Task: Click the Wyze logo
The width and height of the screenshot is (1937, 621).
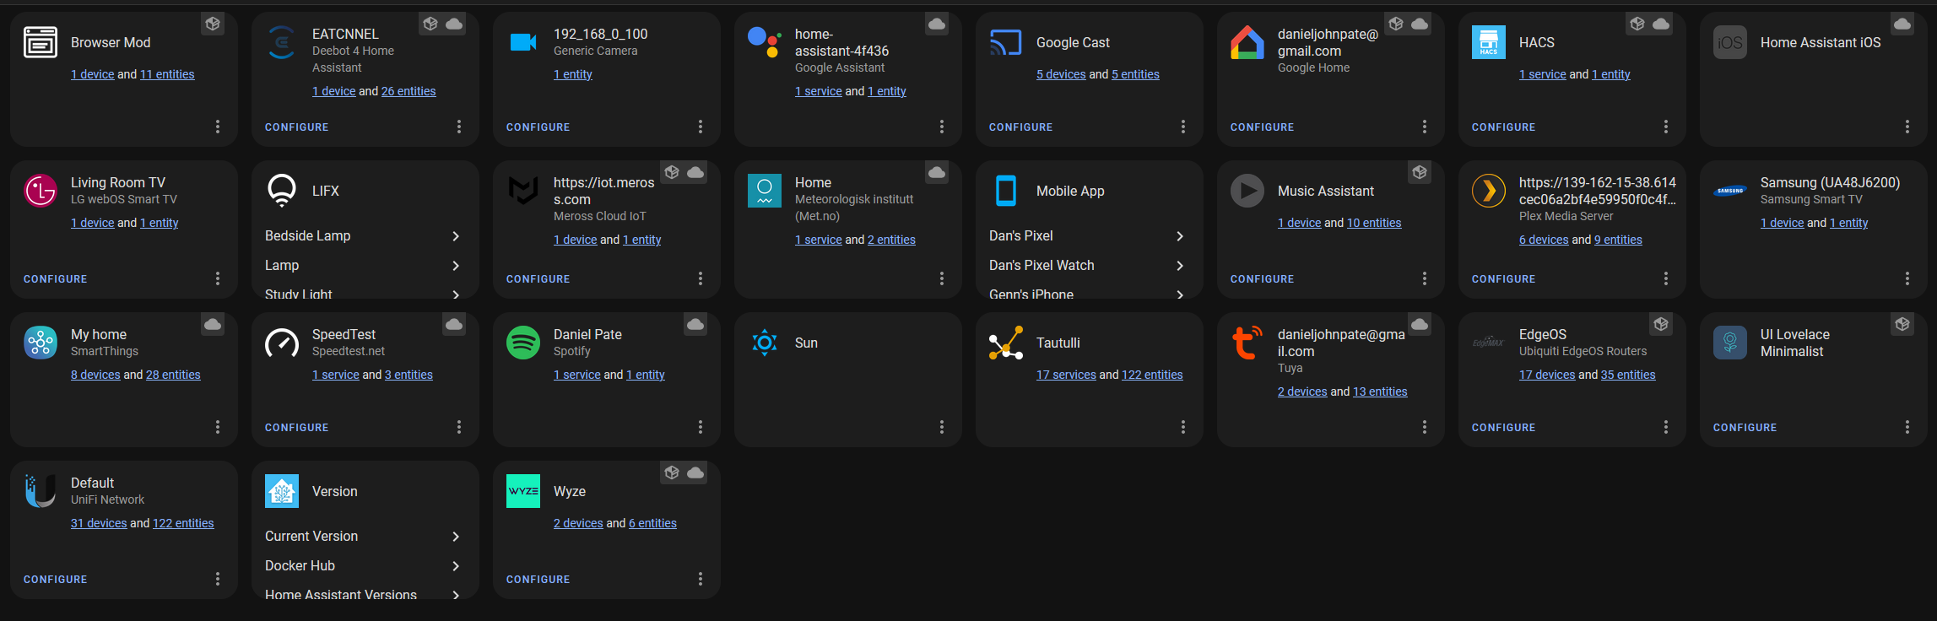Action: tap(523, 491)
